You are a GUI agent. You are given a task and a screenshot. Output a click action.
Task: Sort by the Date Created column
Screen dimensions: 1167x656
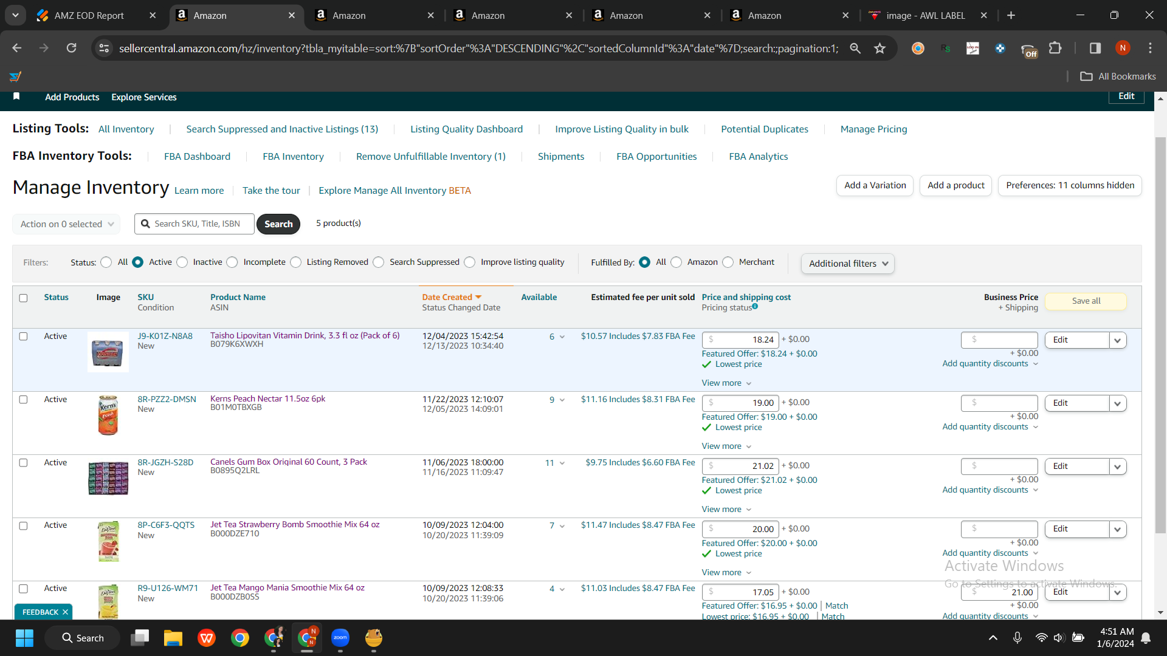[x=452, y=297]
